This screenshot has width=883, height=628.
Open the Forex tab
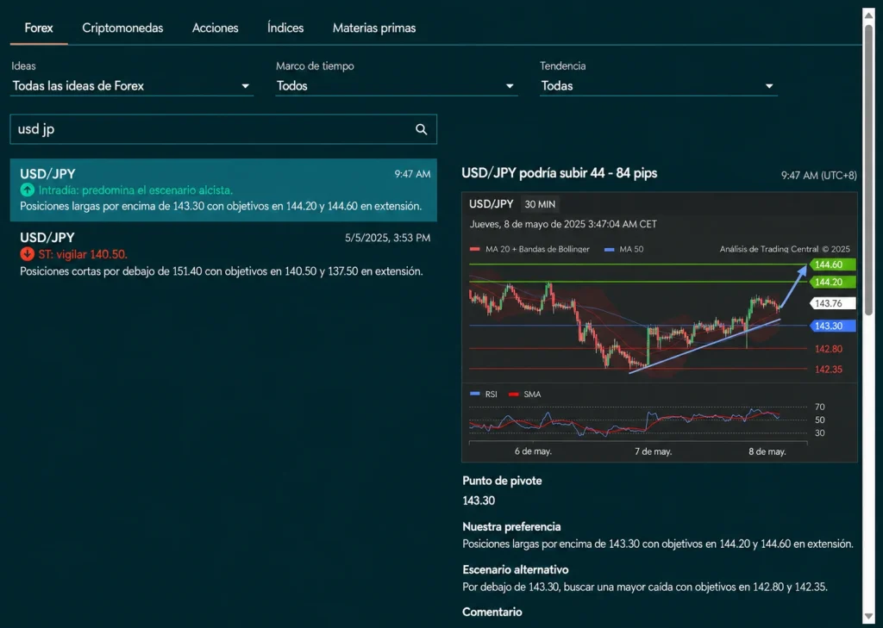(x=39, y=28)
